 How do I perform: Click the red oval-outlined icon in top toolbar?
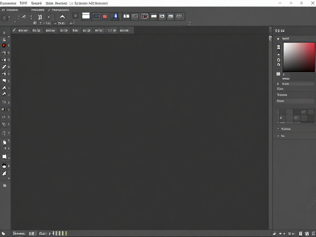(145, 16)
